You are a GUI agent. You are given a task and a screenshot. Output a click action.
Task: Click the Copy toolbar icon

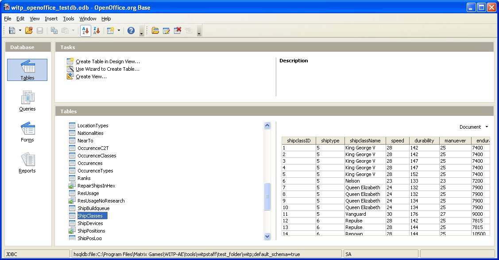tap(54, 31)
